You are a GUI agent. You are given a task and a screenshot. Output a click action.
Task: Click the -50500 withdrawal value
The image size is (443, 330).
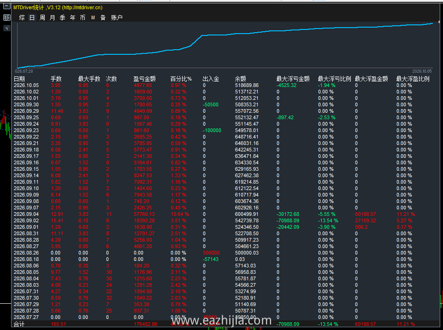click(x=211, y=104)
